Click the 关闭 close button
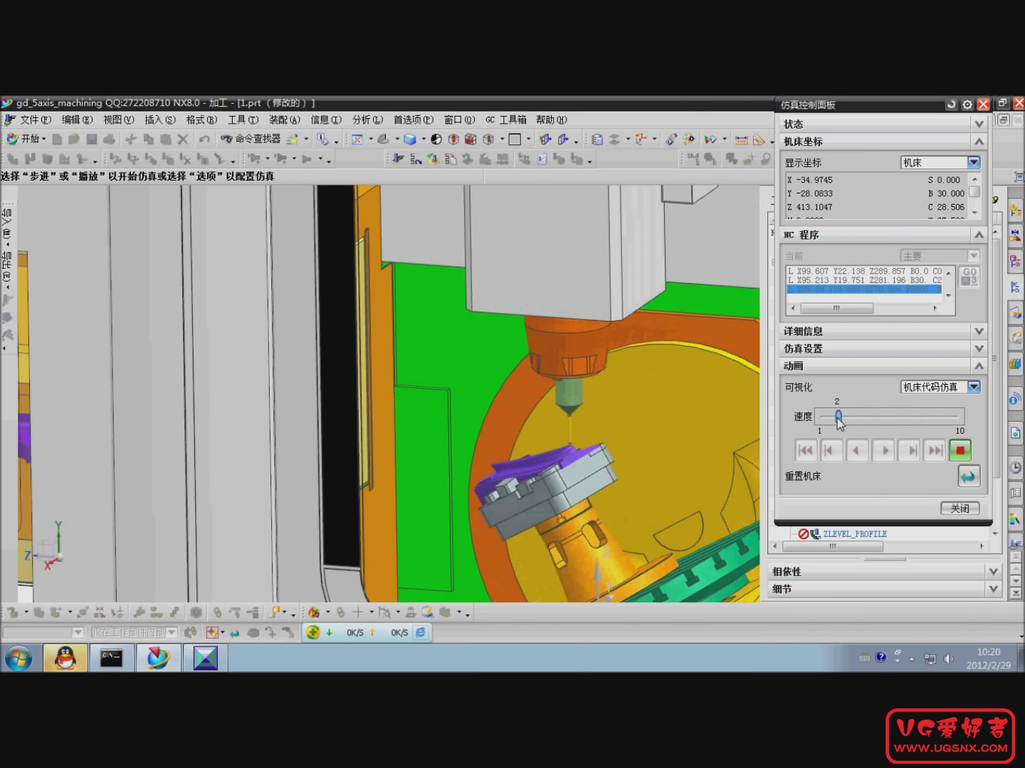Image resolution: width=1025 pixels, height=768 pixels. (960, 508)
